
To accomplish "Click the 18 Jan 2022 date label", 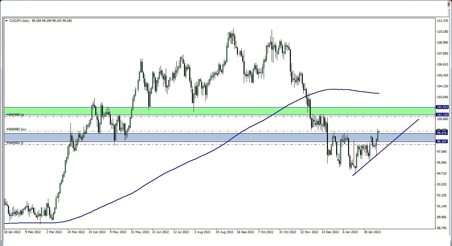I will (12, 232).
